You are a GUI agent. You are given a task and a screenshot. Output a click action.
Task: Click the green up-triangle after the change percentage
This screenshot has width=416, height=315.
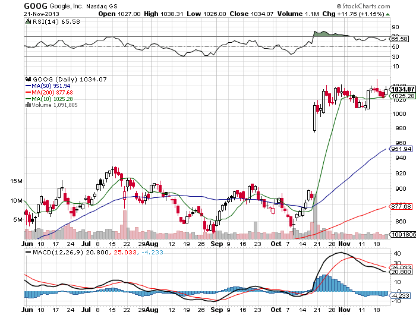(388, 14)
